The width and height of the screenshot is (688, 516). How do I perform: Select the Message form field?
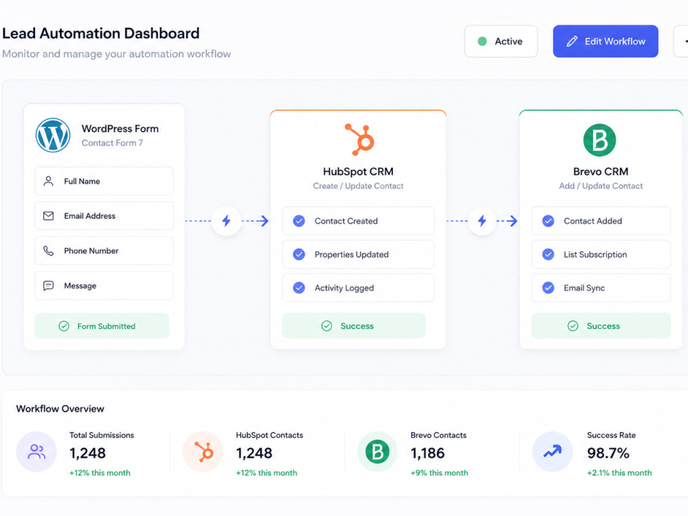[x=104, y=286]
